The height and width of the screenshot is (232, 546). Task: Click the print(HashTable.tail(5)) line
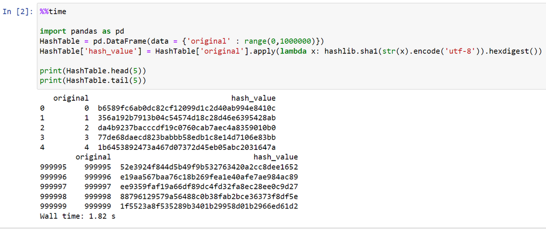tap(93, 81)
